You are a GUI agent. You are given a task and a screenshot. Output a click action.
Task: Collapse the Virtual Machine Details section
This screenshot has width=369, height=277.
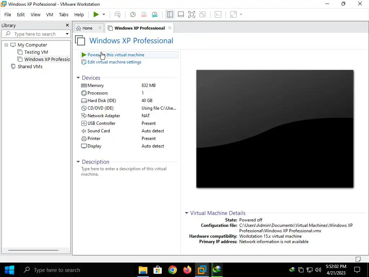[x=186, y=213]
